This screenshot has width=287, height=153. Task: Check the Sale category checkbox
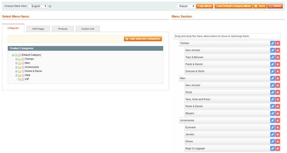pos(23,75)
